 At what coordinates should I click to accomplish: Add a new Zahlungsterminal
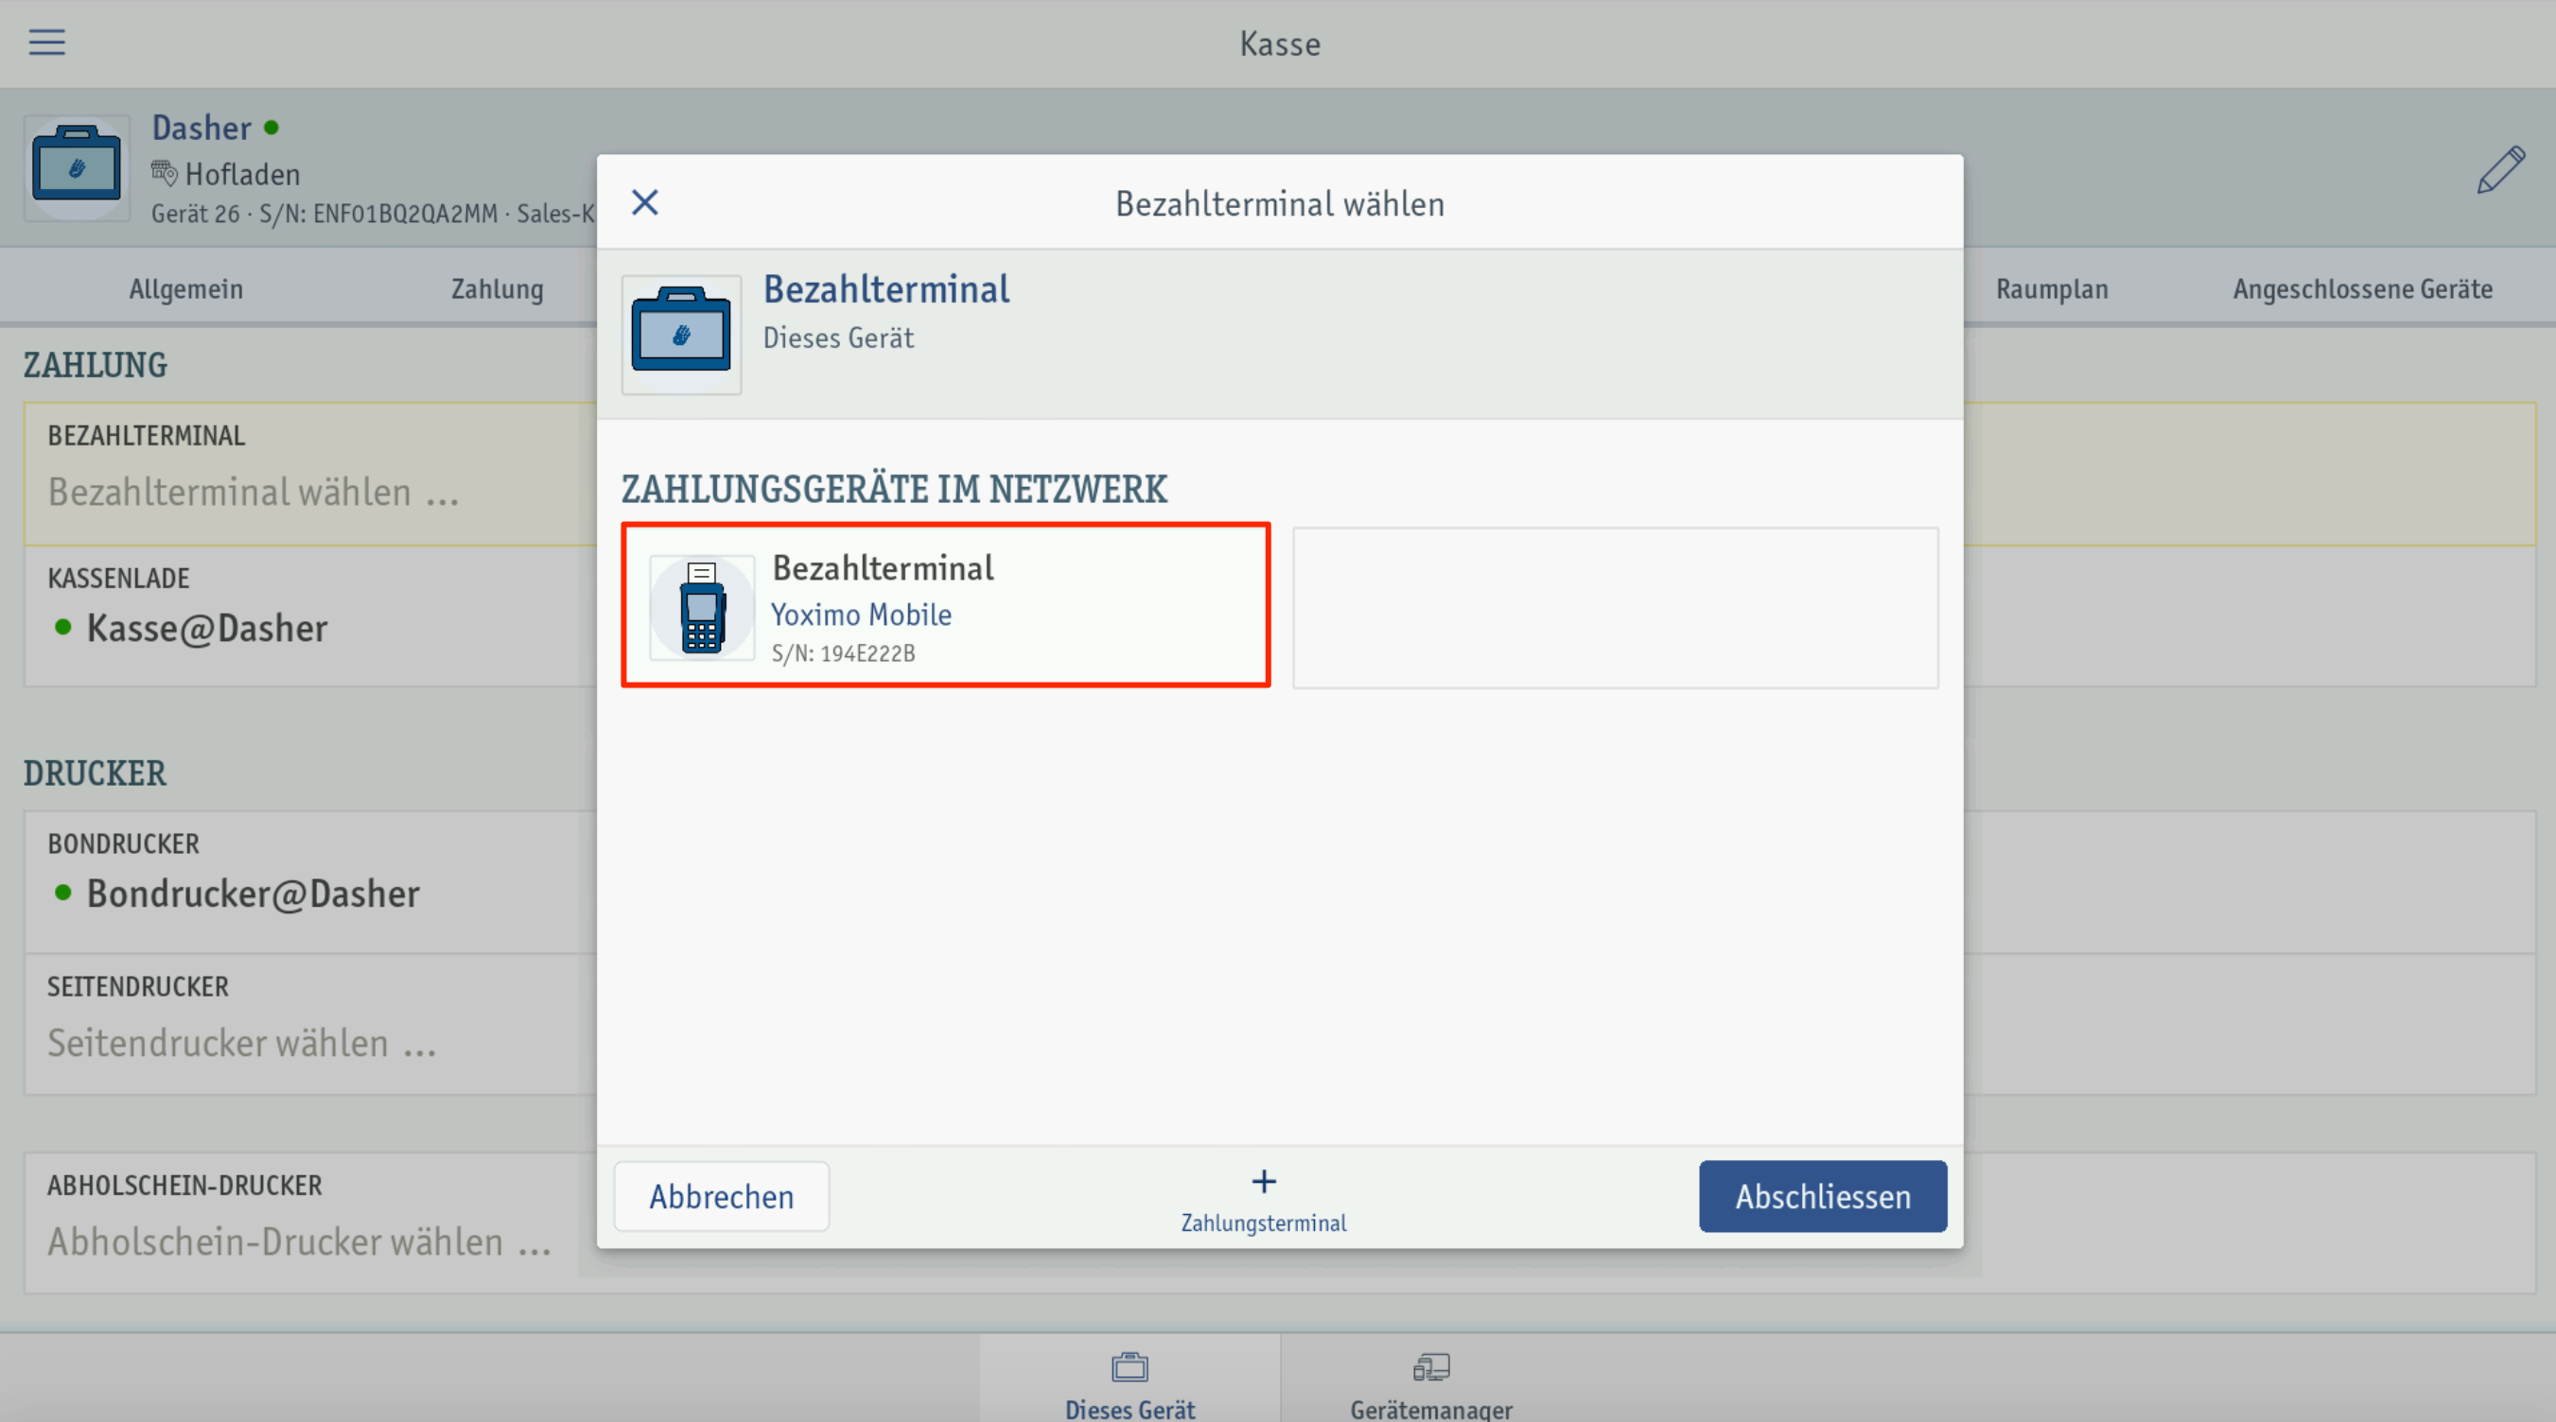1263,1199
